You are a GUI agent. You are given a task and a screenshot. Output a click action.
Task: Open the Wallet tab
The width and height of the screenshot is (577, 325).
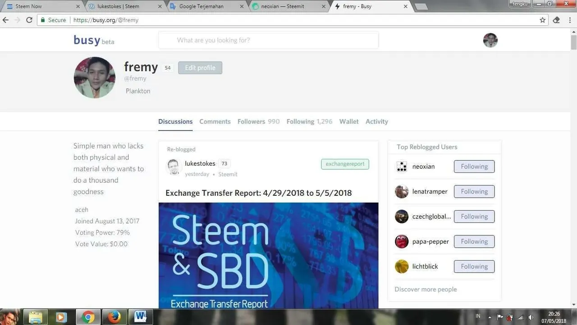(349, 122)
